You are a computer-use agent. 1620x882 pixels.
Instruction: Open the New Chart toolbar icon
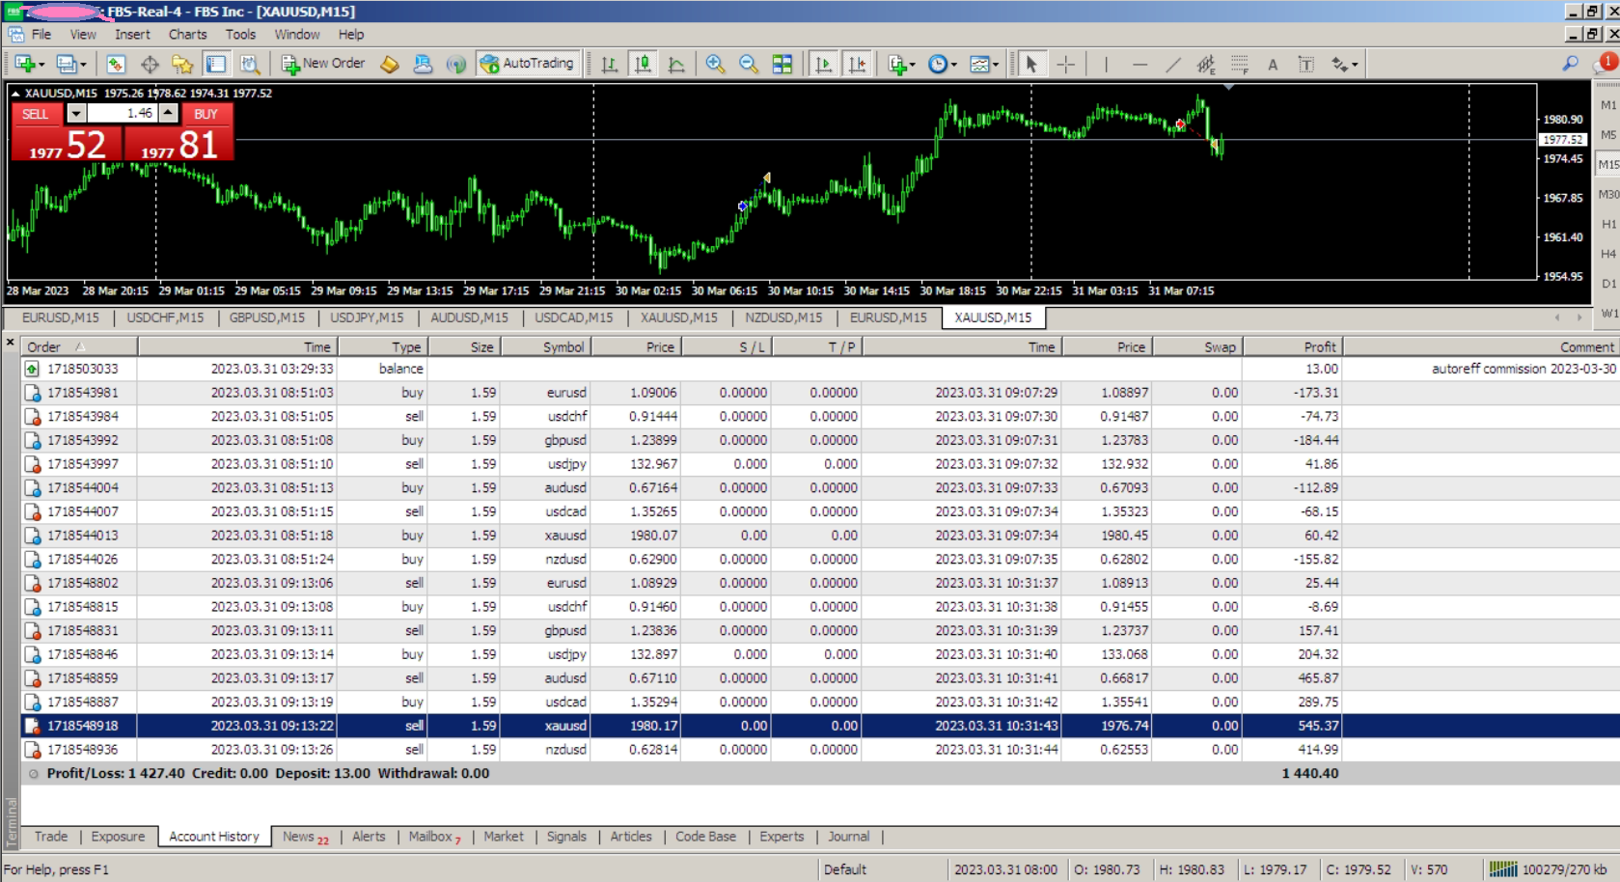pos(27,64)
